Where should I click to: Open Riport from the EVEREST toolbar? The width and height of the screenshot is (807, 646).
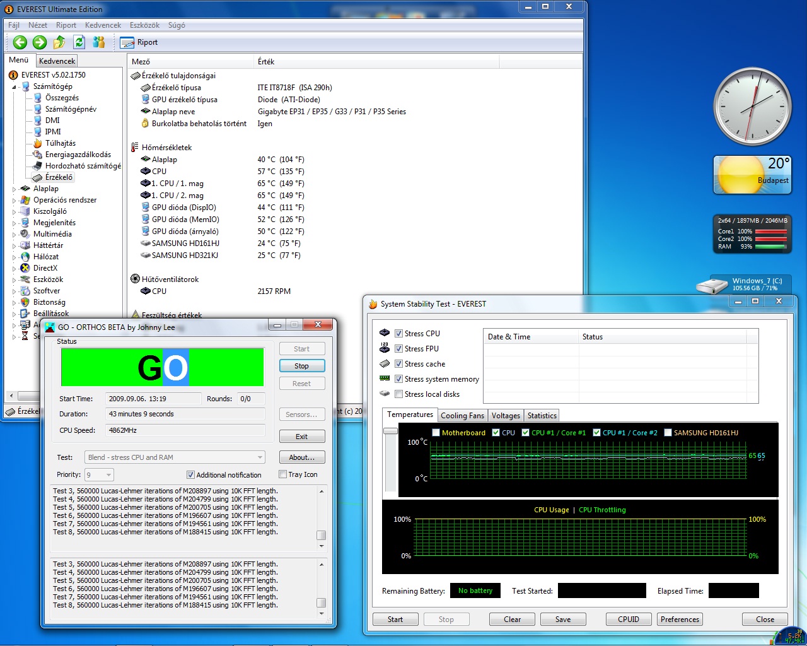139,42
